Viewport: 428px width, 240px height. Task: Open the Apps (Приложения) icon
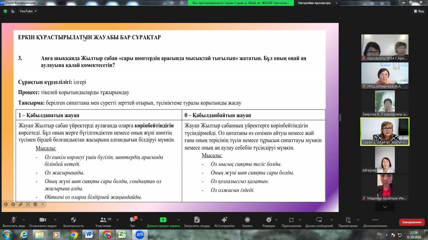click(291, 220)
